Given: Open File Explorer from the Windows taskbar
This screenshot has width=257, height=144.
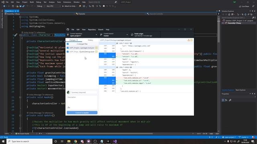Looking at the screenshot, I should [x=69, y=141].
